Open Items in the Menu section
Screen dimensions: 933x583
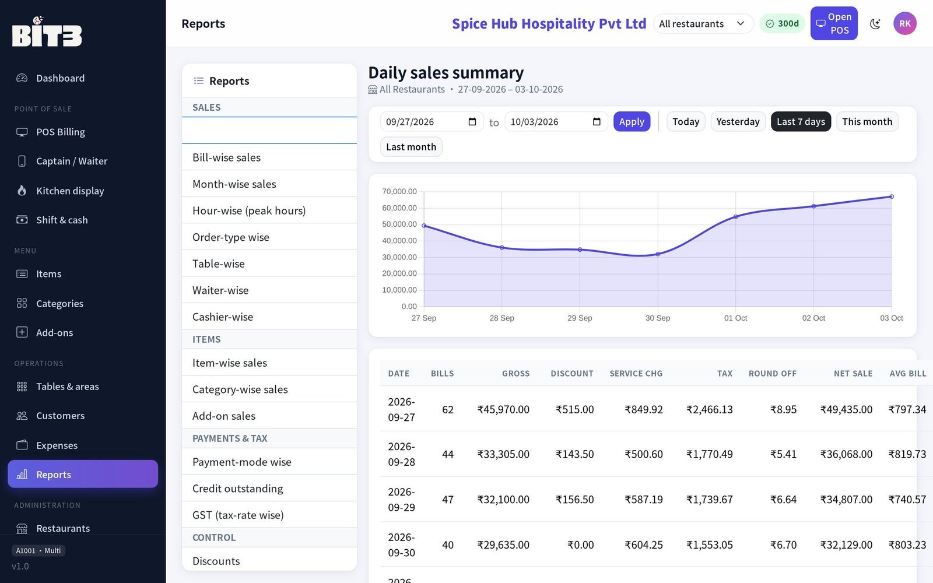[83, 274]
